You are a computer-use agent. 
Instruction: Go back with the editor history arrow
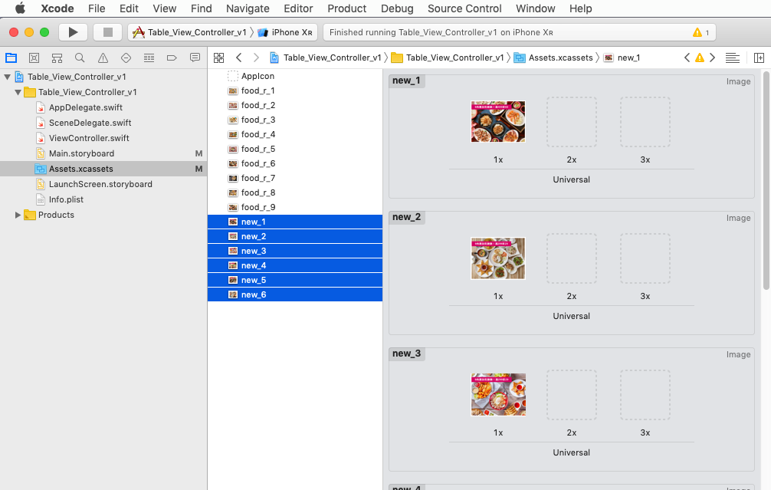(239, 58)
